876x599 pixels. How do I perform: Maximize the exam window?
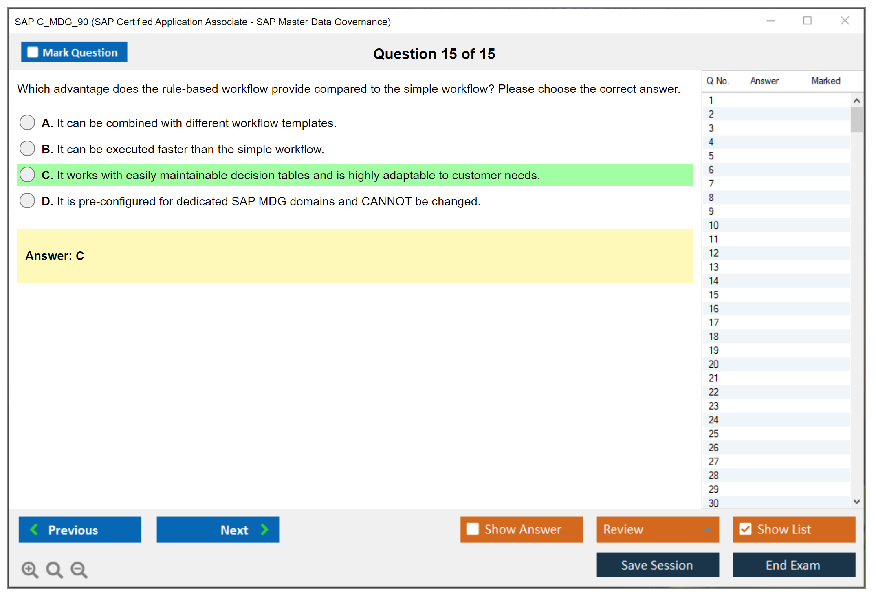807,21
